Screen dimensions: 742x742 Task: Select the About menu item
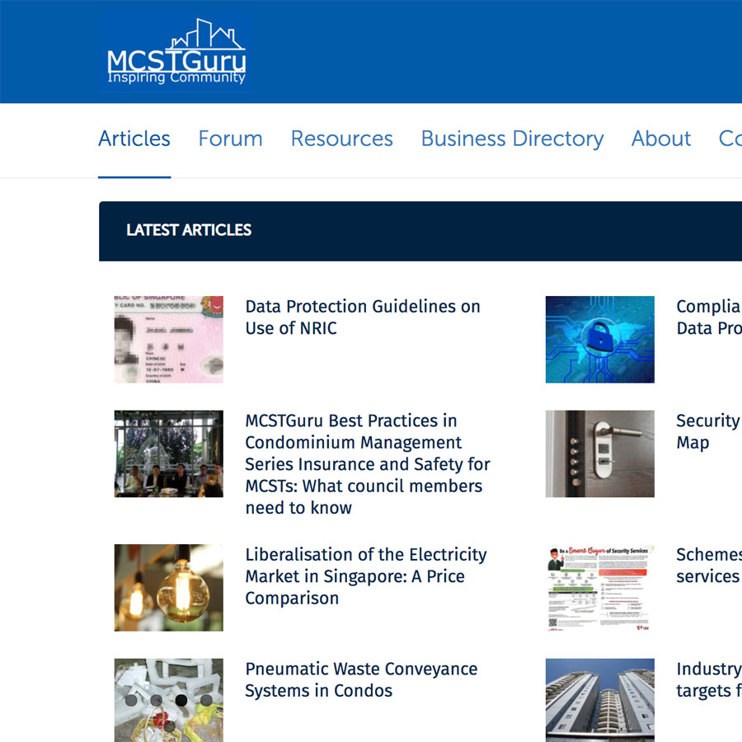(660, 139)
